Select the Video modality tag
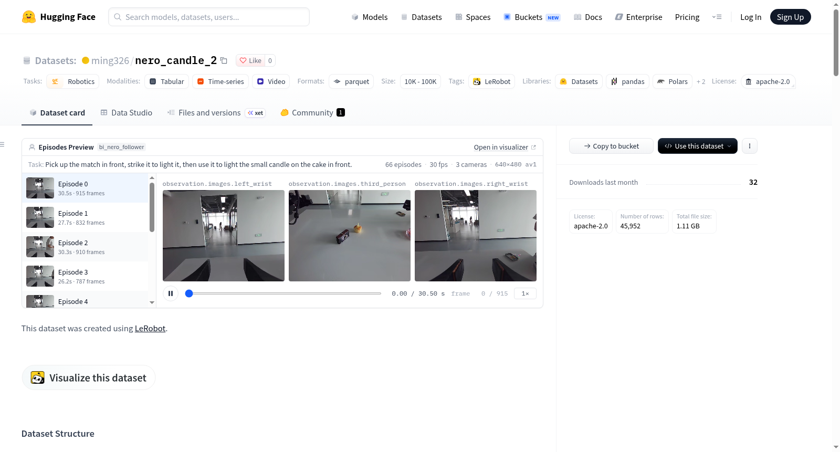840x452 pixels. click(x=271, y=81)
